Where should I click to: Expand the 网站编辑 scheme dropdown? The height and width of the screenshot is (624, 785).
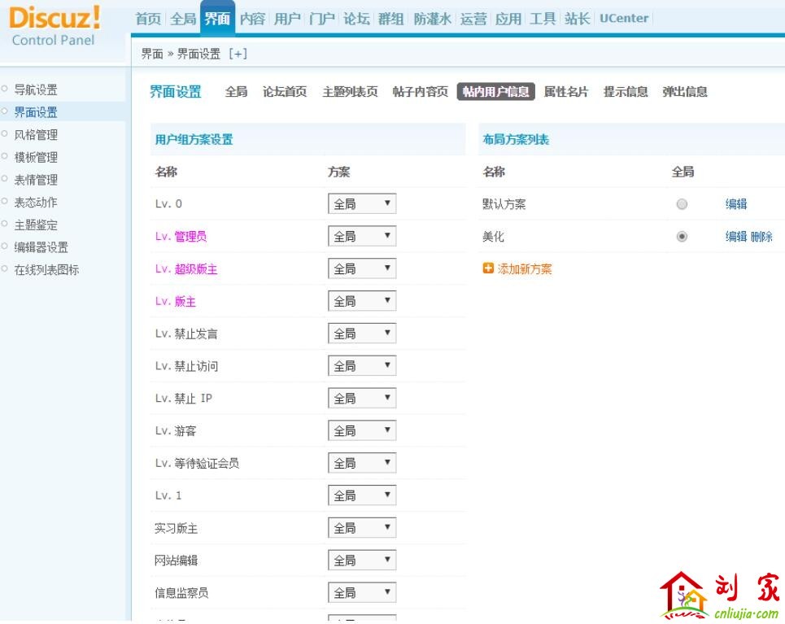coord(362,561)
